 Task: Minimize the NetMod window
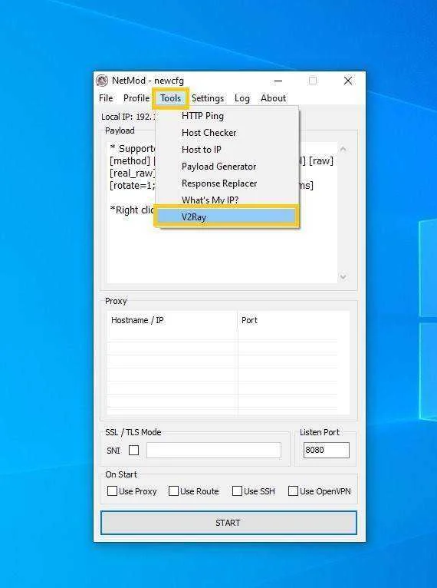point(278,81)
